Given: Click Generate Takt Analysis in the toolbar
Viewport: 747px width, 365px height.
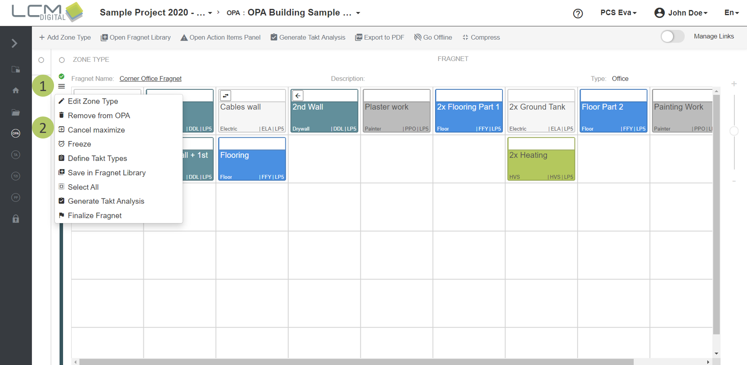Looking at the screenshot, I should (308, 38).
